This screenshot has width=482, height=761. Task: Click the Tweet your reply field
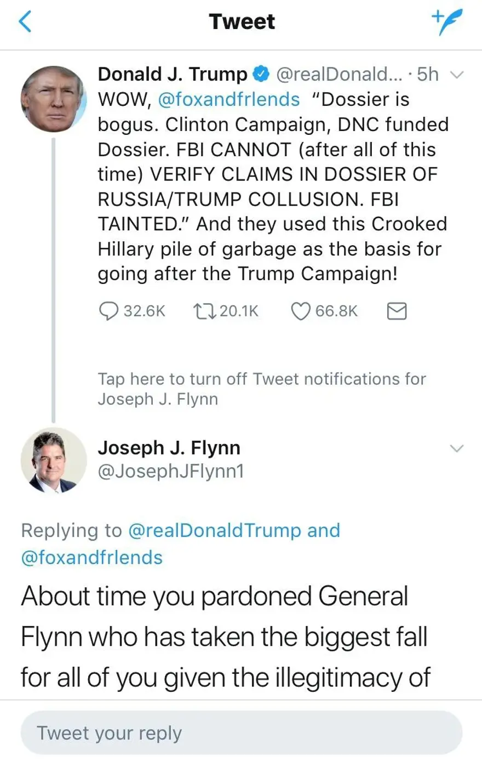coord(241,732)
